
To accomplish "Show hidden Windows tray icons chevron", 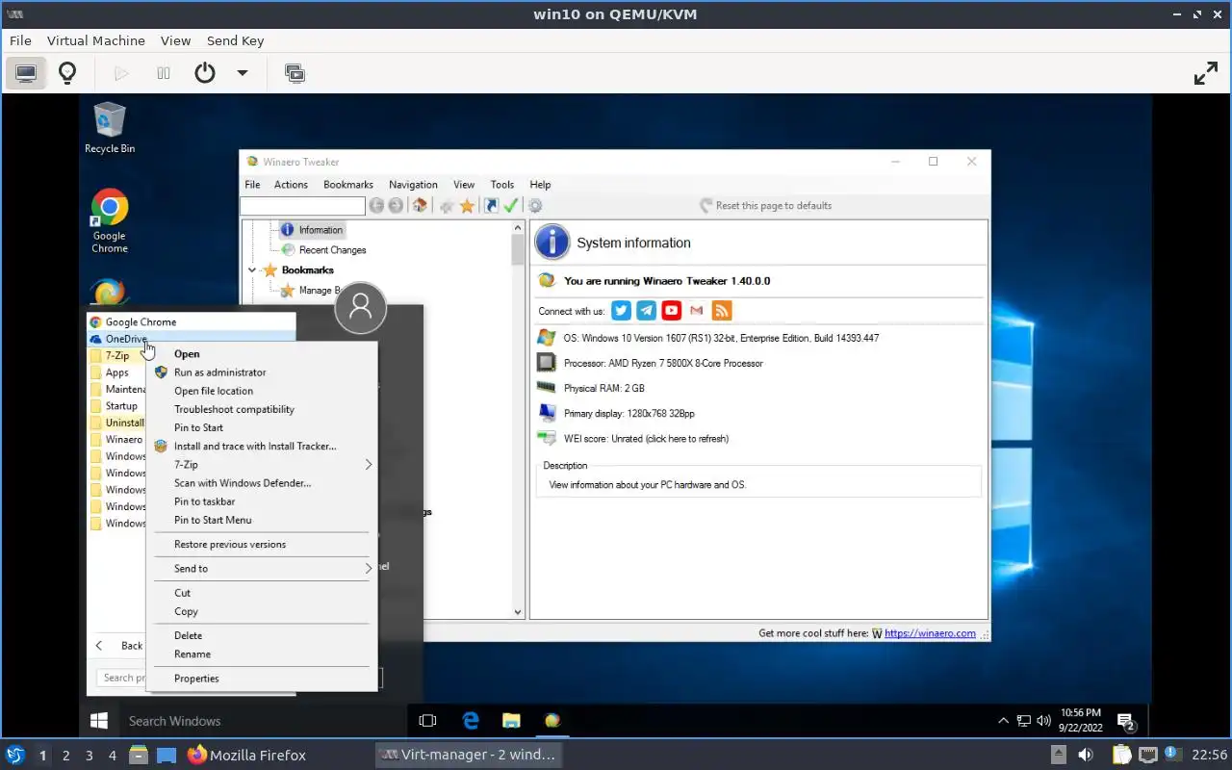I will [1004, 721].
